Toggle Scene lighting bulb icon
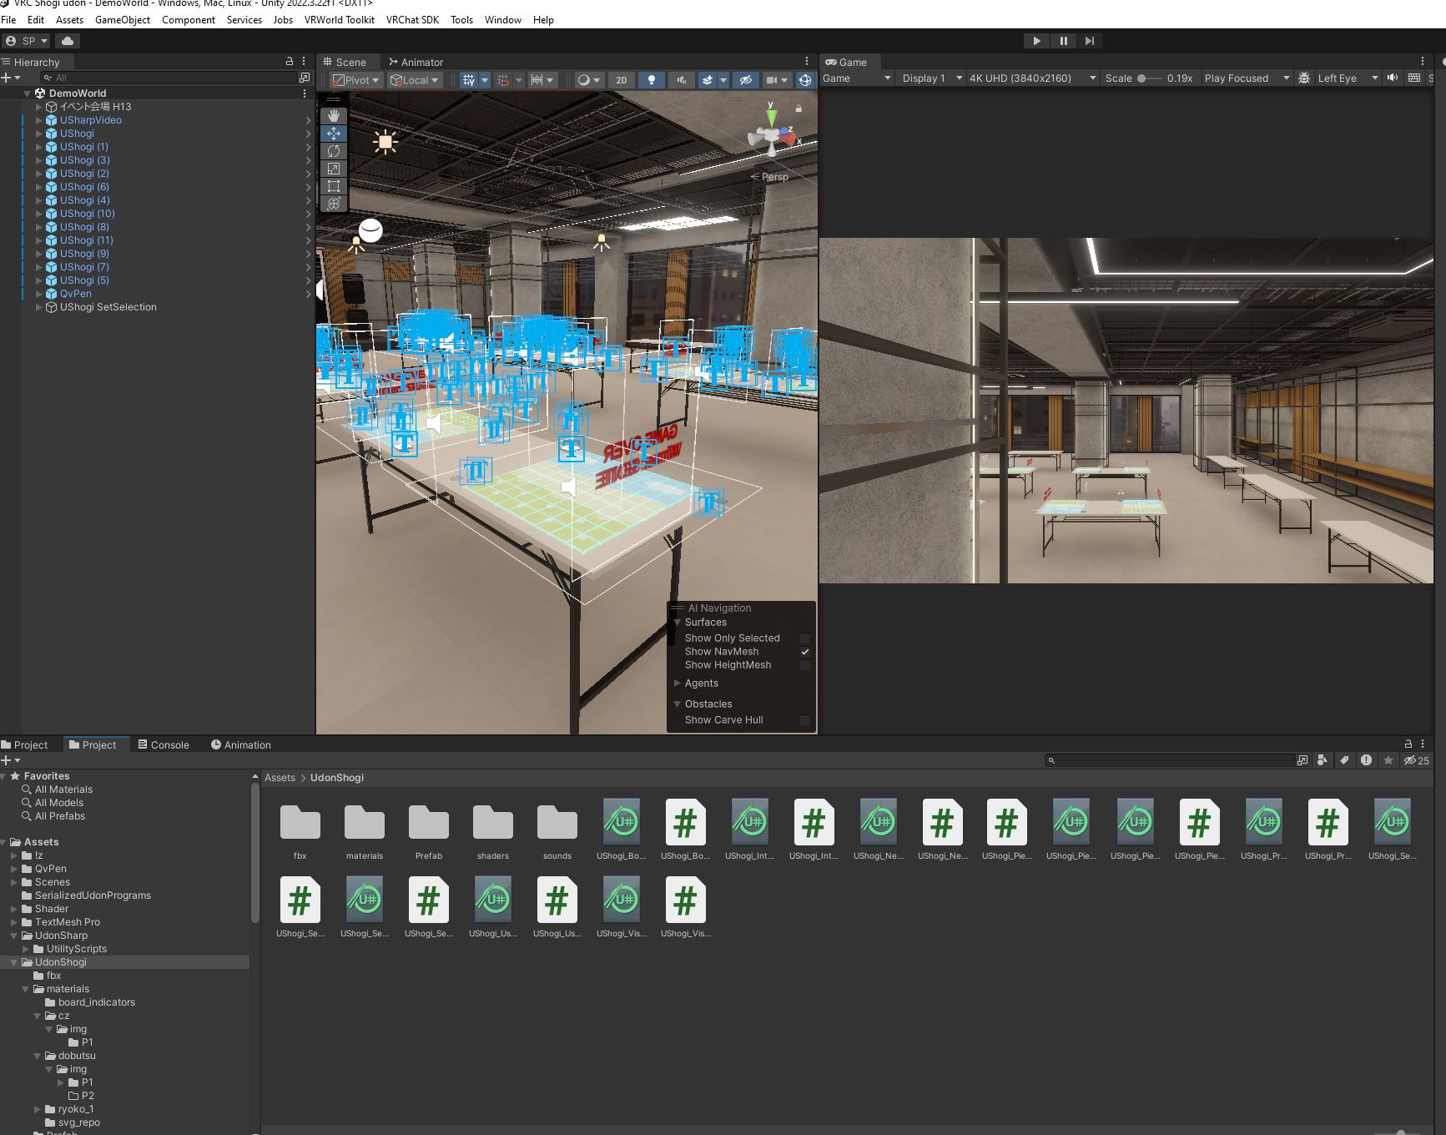 [652, 80]
